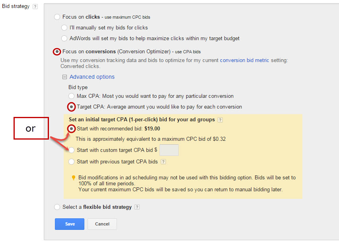Screen dimensions: 339x241
Task: Select Start with previous target CPA bids
Action: (72, 161)
